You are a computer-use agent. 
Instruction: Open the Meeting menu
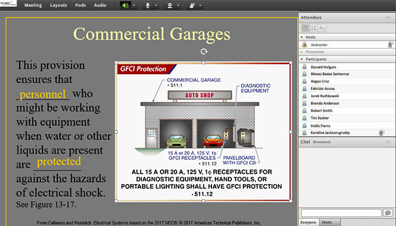coord(33,5)
